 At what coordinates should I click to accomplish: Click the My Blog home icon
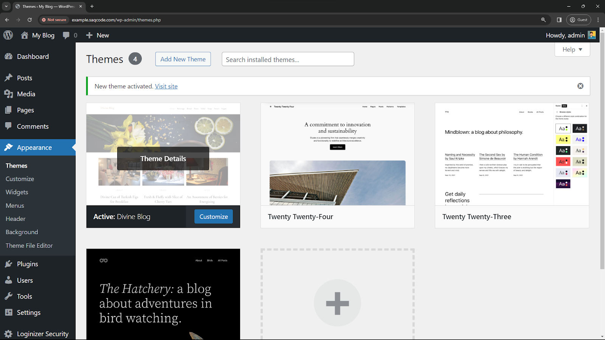[25, 35]
